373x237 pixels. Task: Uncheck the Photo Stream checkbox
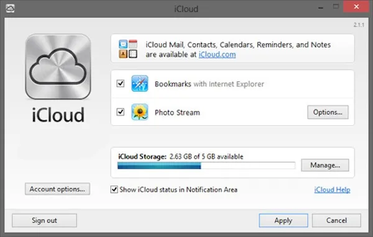click(x=121, y=112)
